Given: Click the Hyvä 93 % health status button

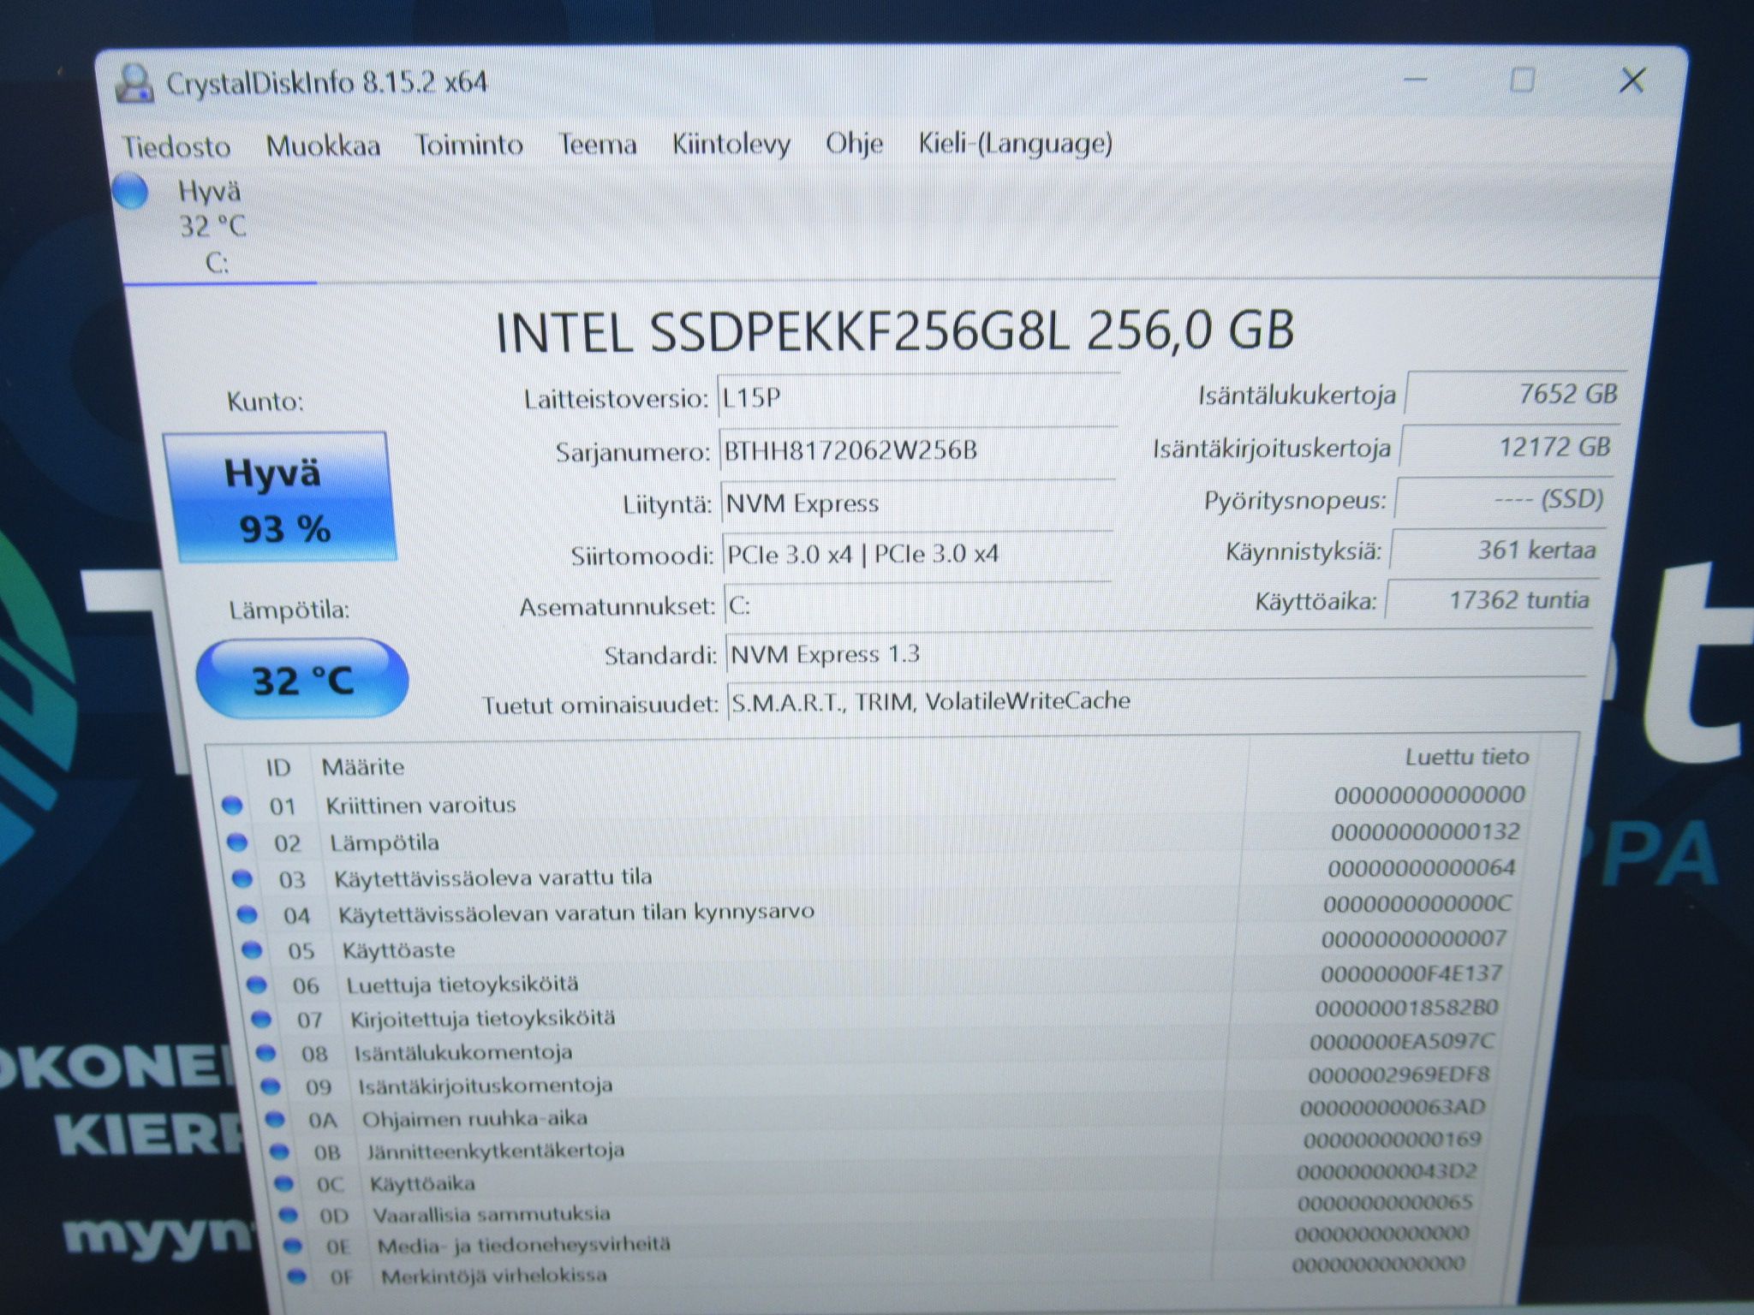Looking at the screenshot, I should click(x=280, y=497).
